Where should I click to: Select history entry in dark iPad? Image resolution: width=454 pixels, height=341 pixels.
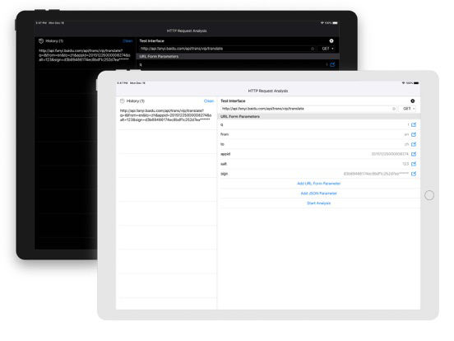(85, 55)
